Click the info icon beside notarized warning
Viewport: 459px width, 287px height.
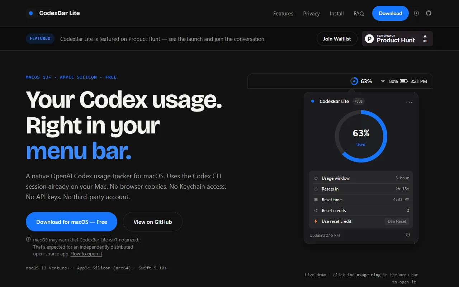(28, 239)
